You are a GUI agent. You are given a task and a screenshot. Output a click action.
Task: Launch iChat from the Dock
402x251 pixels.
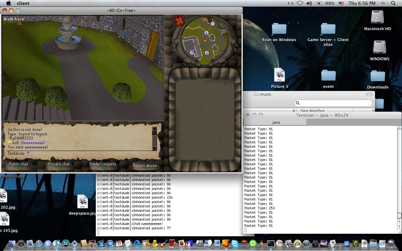(x=48, y=243)
